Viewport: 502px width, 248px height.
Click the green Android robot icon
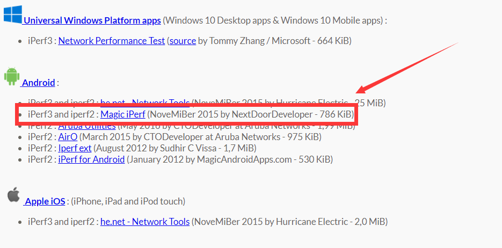(11, 77)
